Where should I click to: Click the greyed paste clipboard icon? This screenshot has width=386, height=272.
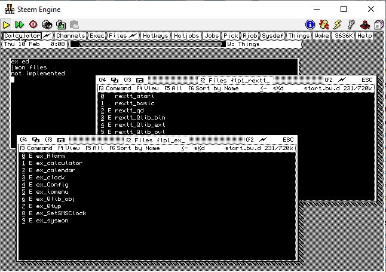coord(74,25)
